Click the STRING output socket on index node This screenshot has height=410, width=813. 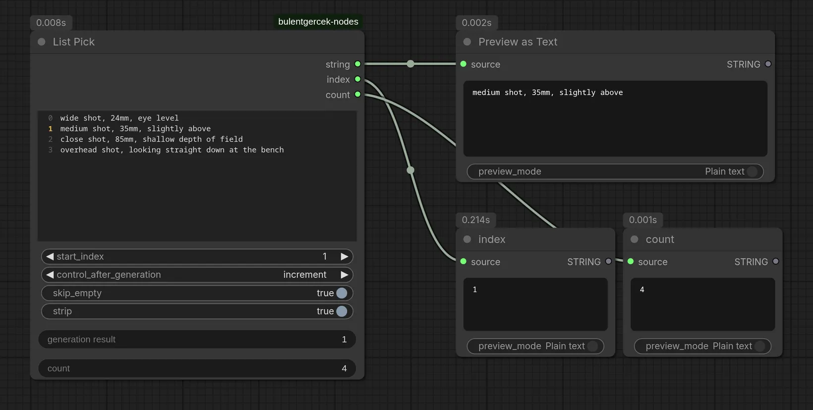[x=608, y=261]
